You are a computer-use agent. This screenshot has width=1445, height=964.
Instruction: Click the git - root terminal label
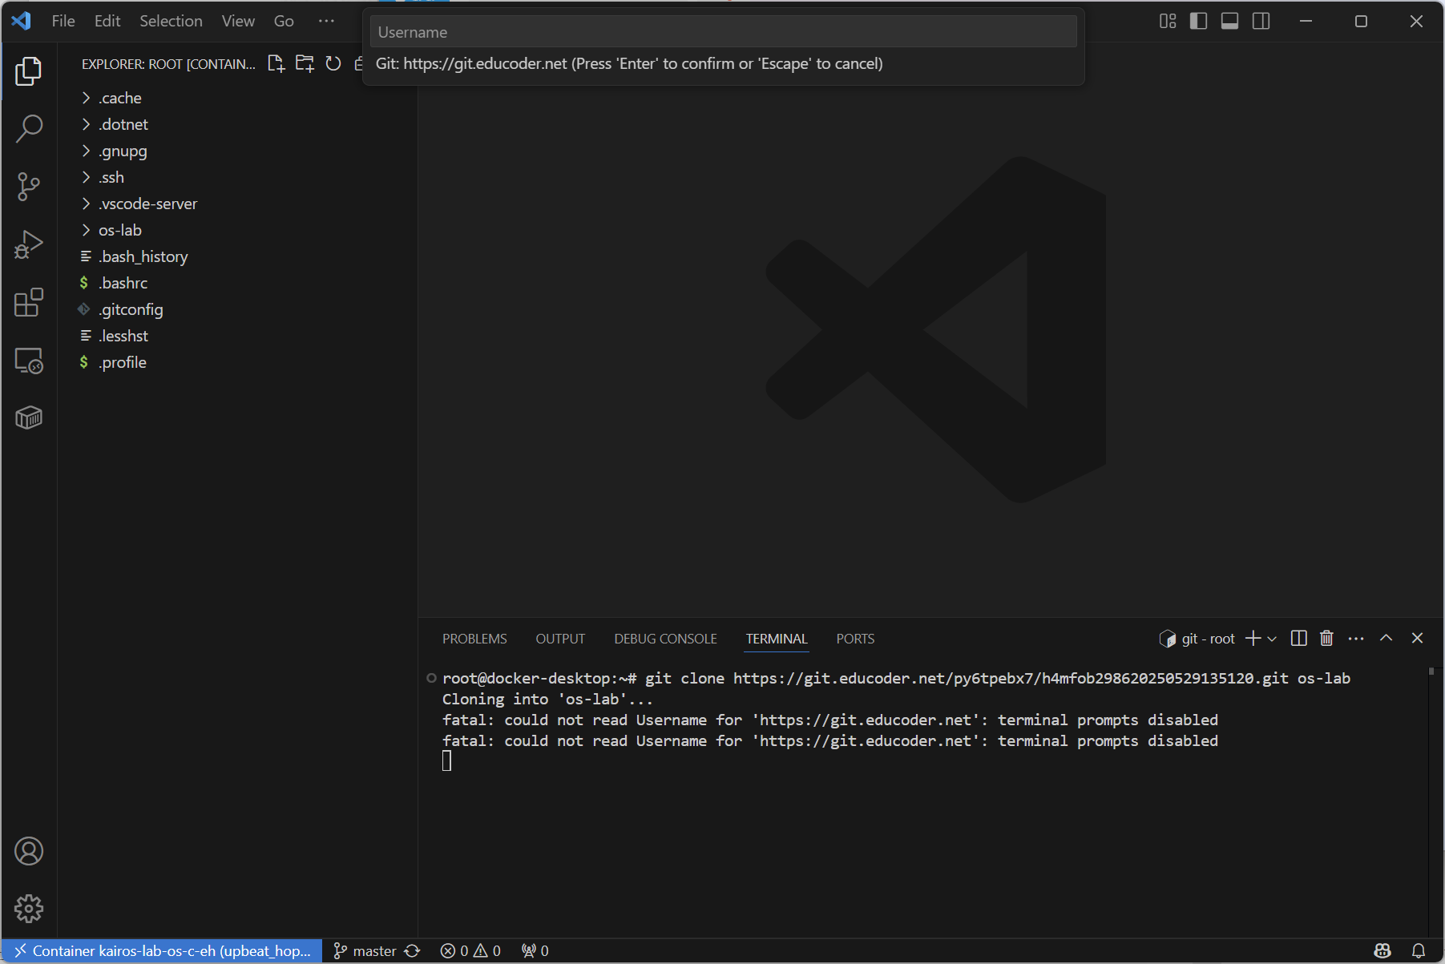(1197, 639)
